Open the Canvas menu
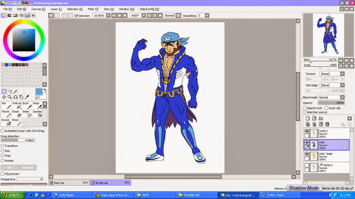This screenshot has width=355, height=199. [38, 9]
